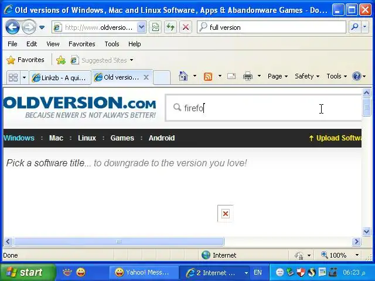Expand the Home button dropdown arrow
The height and width of the screenshot is (281, 375).
195,76
